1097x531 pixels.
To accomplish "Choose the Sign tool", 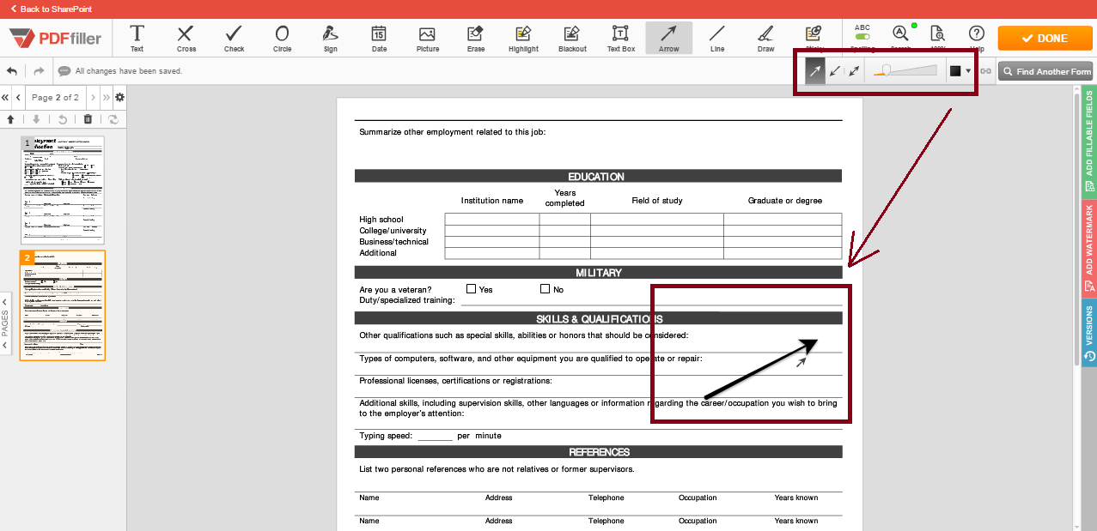I will tap(330, 38).
